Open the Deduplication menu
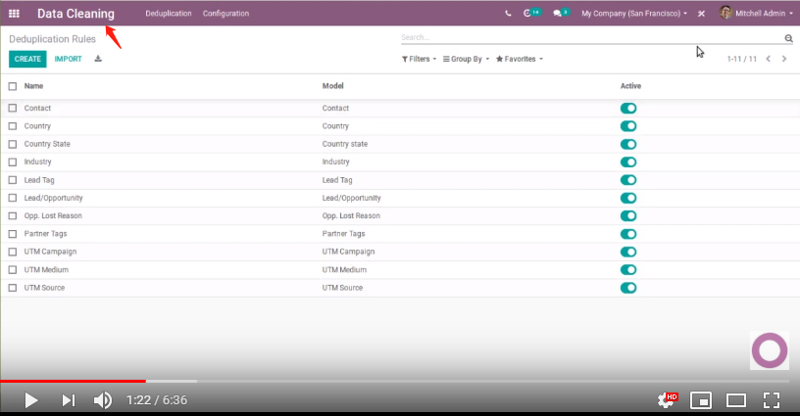Screen dimensions: 800x416 click(x=168, y=14)
